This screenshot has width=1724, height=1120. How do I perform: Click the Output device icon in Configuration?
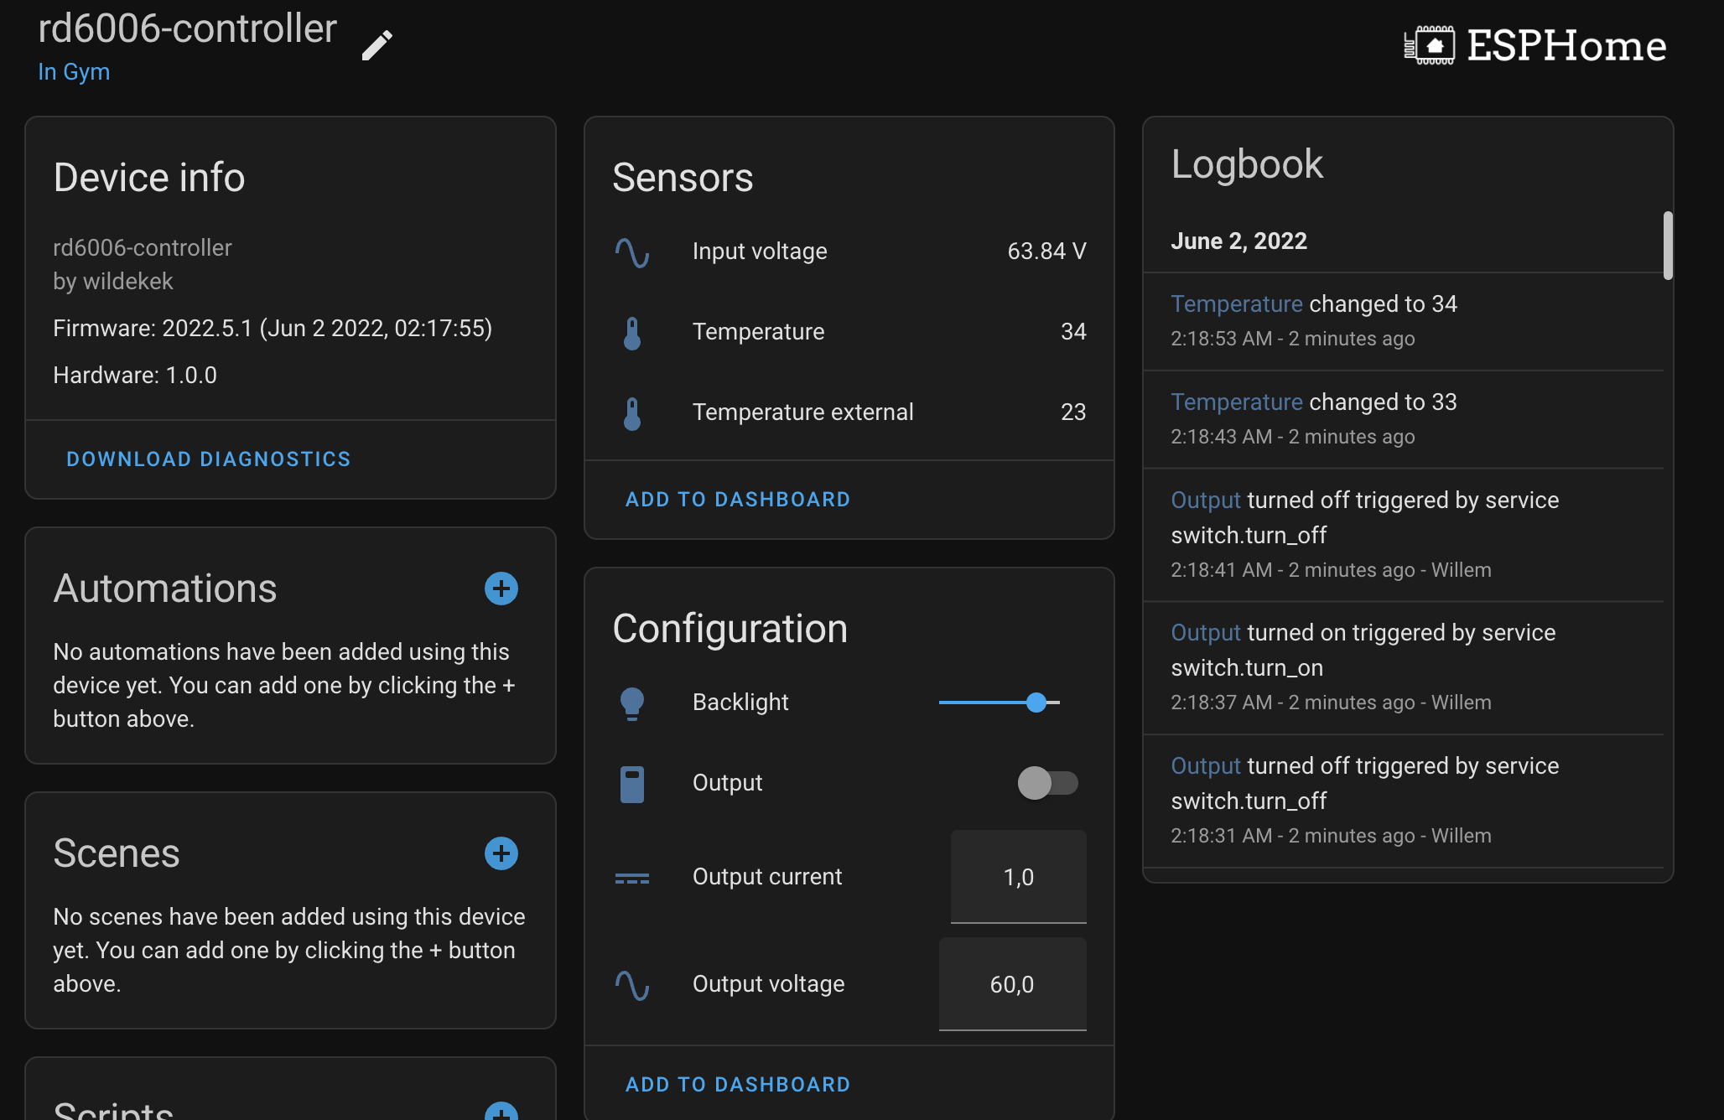tap(631, 783)
